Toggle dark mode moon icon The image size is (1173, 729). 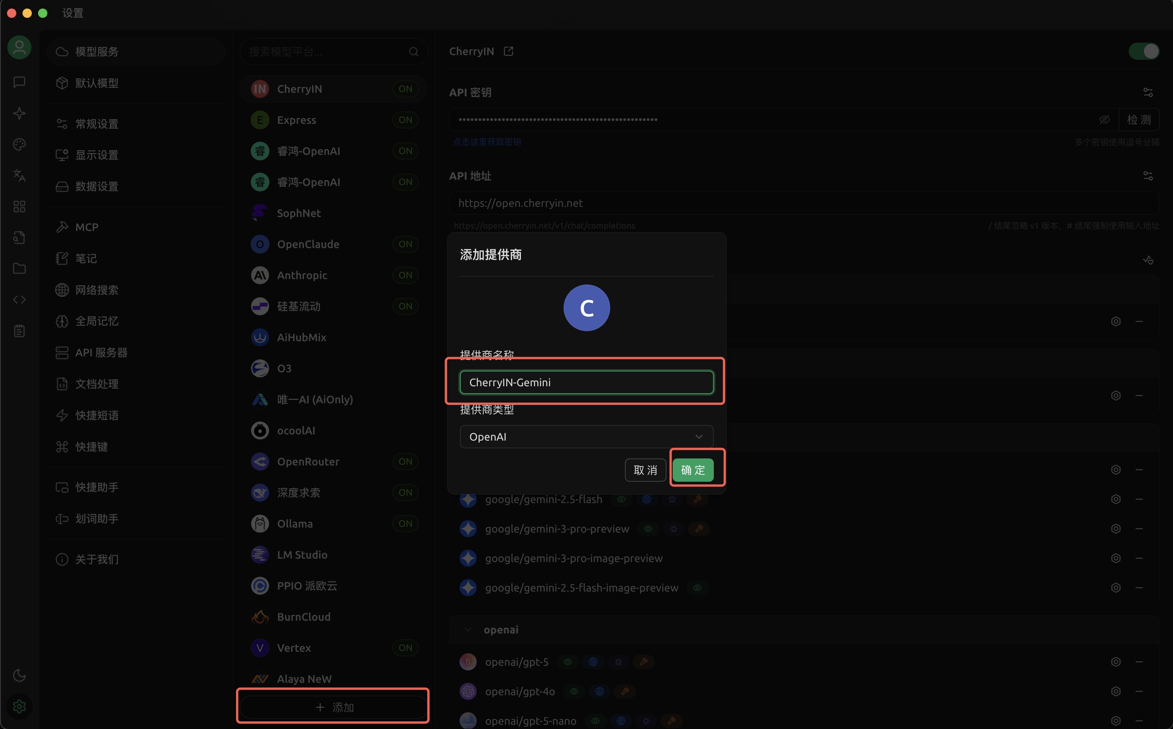click(19, 675)
